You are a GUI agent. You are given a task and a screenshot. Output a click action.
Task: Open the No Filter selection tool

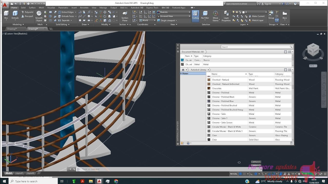[x=205, y=15]
